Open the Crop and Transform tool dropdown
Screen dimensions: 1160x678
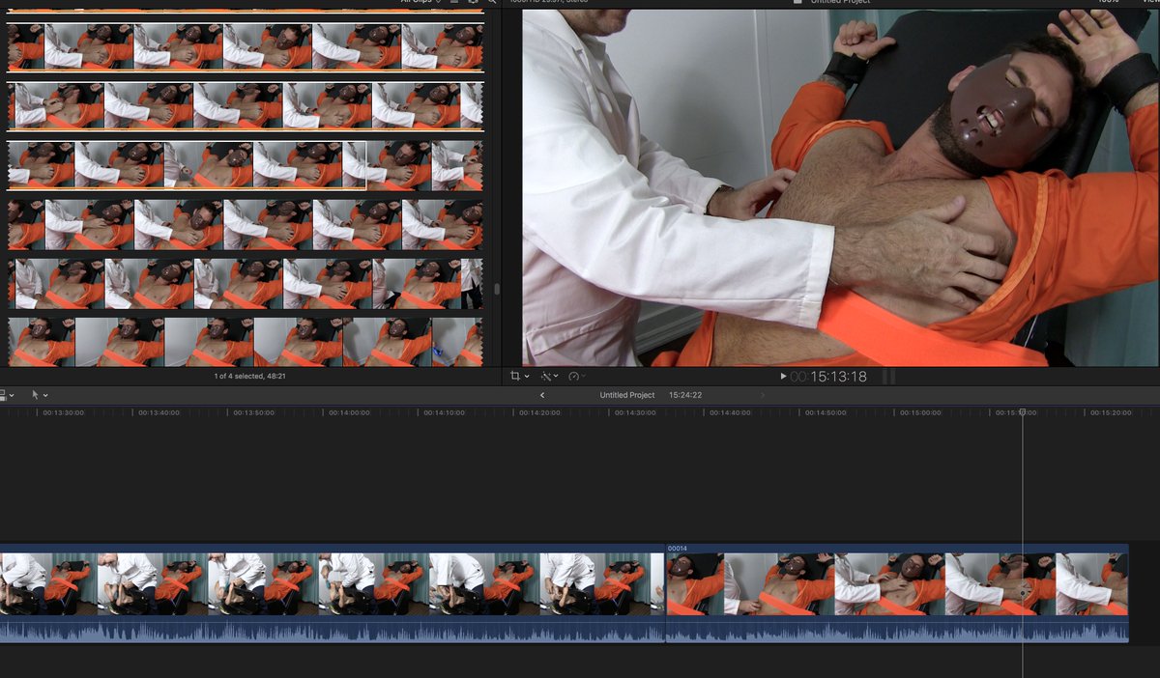[519, 376]
